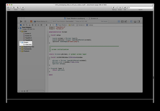Toggle the right utilities panel icon
The width and height of the screenshot is (160, 111).
pos(138,21)
